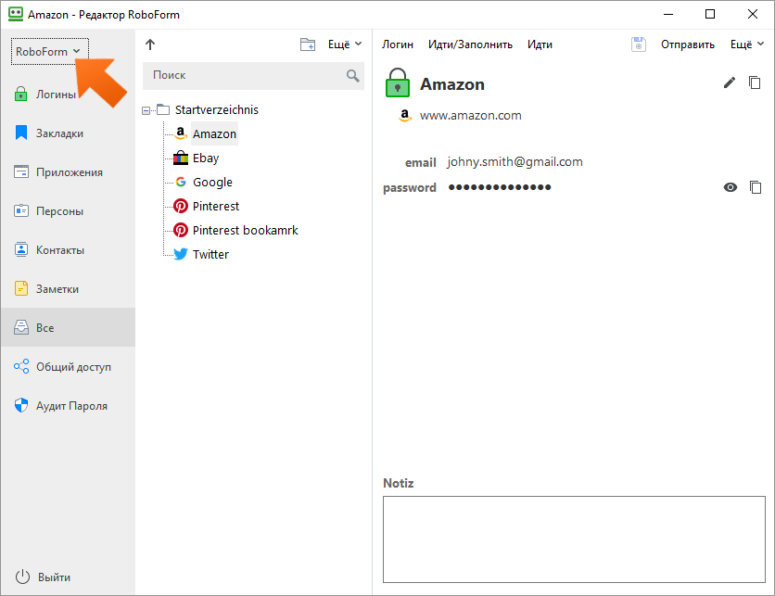Click Выйти to log out

(x=54, y=577)
